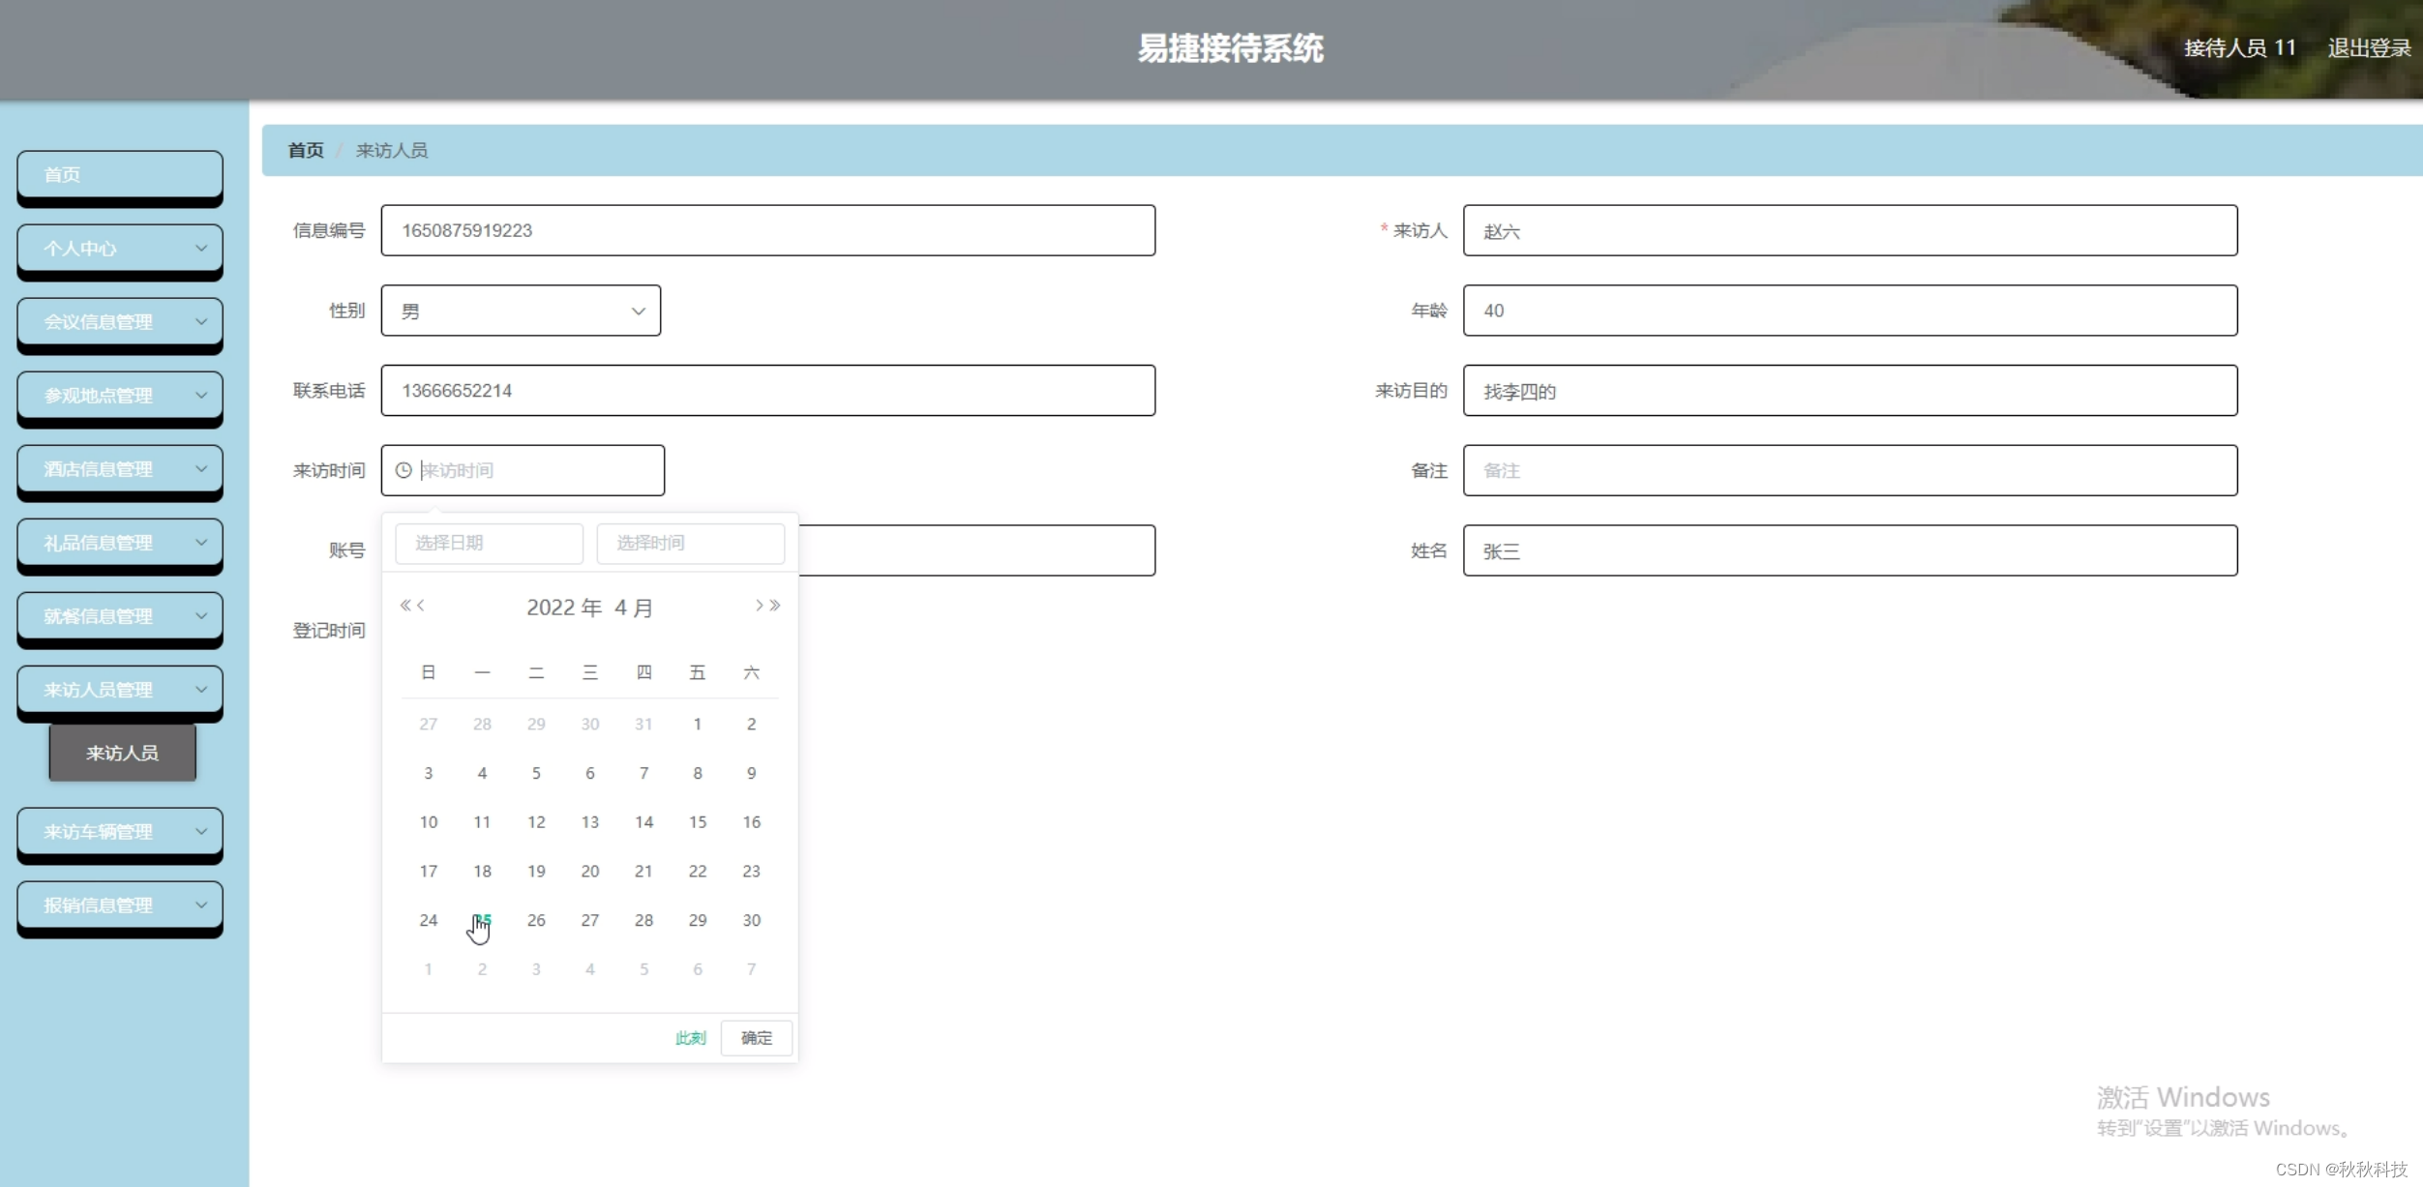Expand the 个人中心 sidebar menu
This screenshot has height=1187, width=2423.
coord(119,249)
